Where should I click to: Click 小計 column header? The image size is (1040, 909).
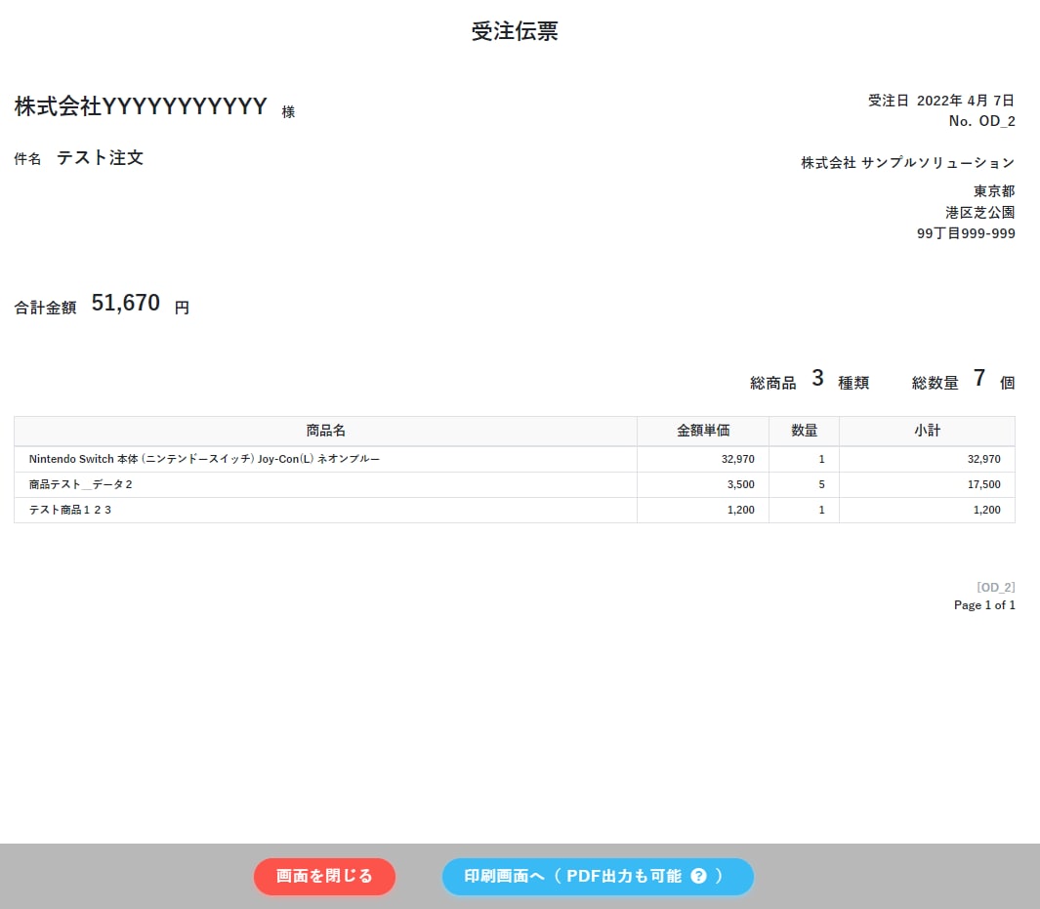tap(928, 431)
